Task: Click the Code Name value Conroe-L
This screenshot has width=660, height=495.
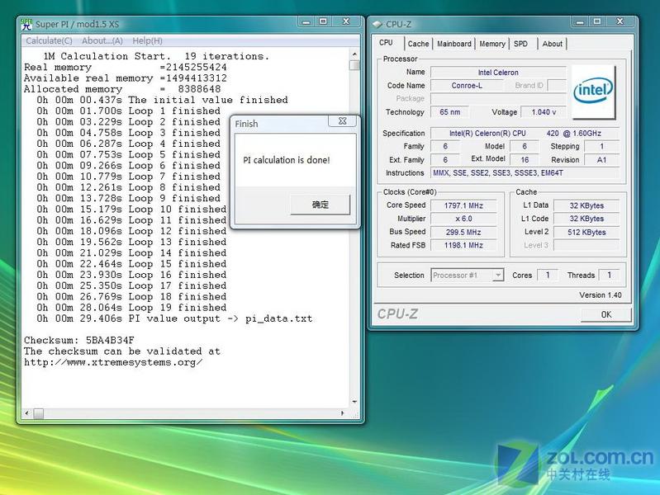Action: coord(467,85)
